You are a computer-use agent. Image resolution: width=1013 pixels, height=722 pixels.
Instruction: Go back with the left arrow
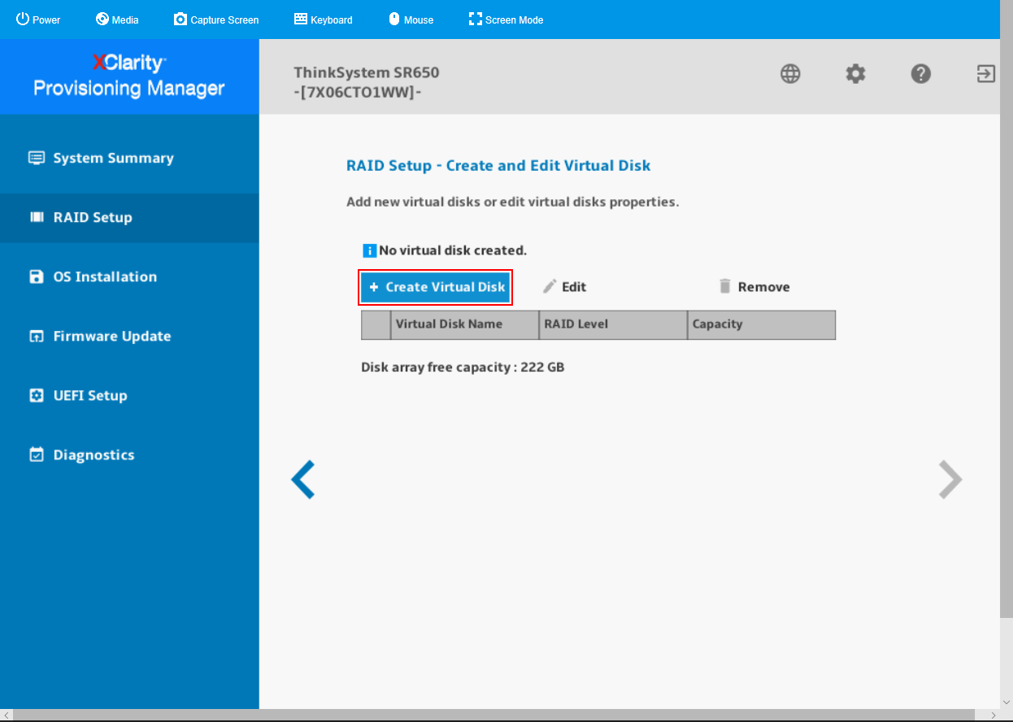pyautogui.click(x=302, y=480)
